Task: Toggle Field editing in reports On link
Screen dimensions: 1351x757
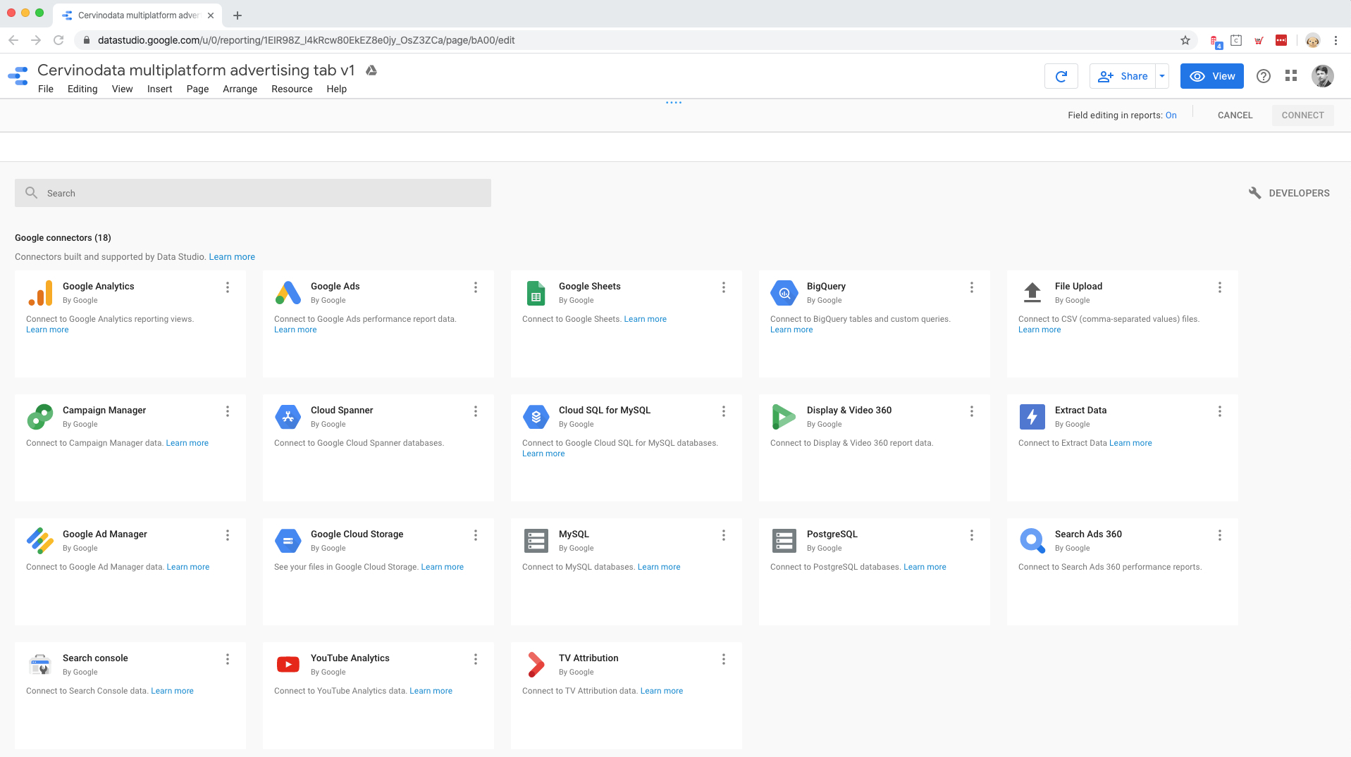Action: (1171, 115)
